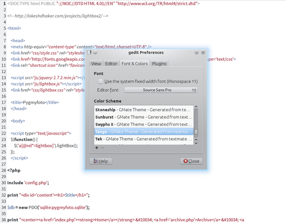Open the Plugins tab
This screenshot has height=223, width=286.
click(159, 64)
